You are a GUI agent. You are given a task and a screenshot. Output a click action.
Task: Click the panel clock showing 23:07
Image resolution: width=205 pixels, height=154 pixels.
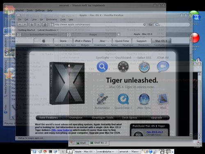(x=165, y=152)
